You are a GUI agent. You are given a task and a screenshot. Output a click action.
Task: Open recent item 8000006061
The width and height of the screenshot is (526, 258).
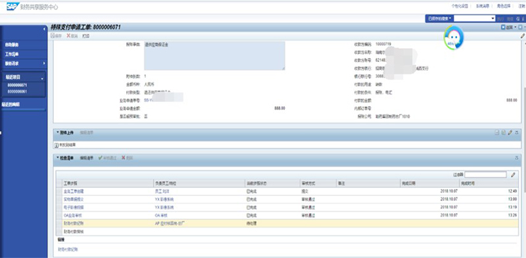[x=18, y=91]
